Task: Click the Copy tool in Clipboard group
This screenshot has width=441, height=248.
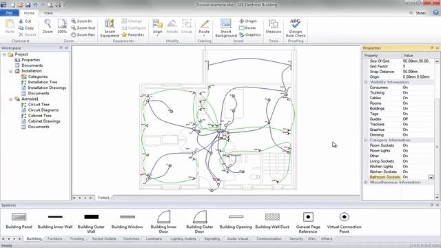Action: pyautogui.click(x=26, y=28)
